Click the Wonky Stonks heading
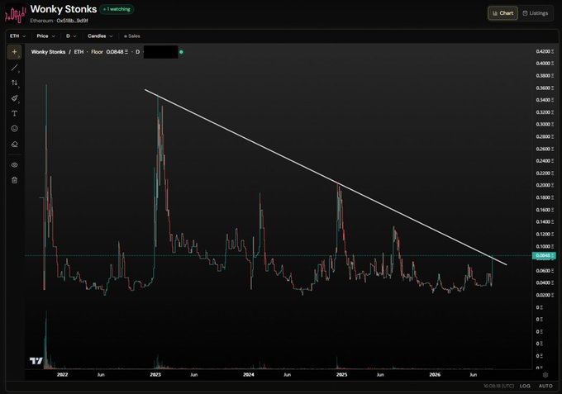The image size is (562, 394). point(64,9)
